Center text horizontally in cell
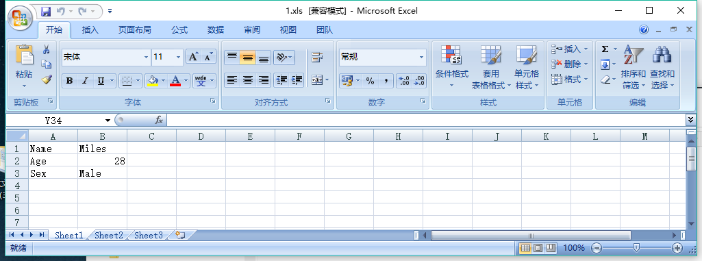Screen dimensions: 702x261 [248, 80]
